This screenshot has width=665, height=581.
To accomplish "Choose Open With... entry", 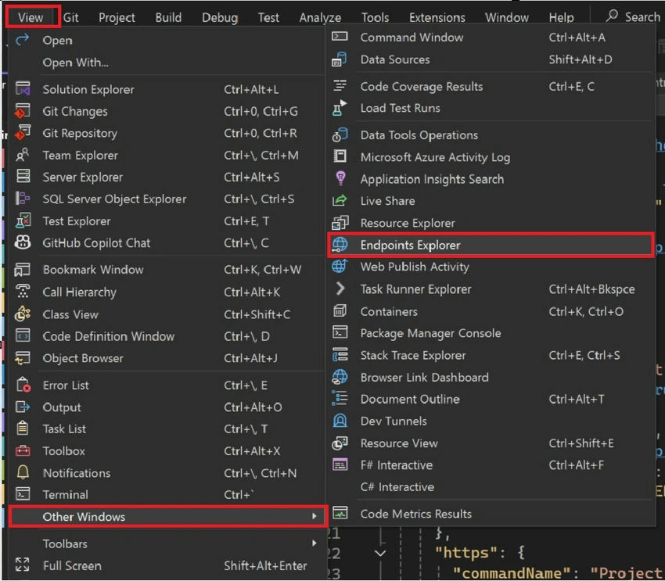I will [167, 63].
